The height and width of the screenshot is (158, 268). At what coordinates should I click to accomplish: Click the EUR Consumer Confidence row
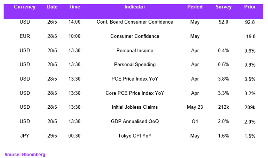(133, 36)
